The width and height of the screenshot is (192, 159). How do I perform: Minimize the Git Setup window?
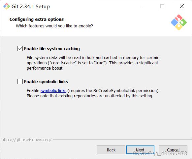143,6
